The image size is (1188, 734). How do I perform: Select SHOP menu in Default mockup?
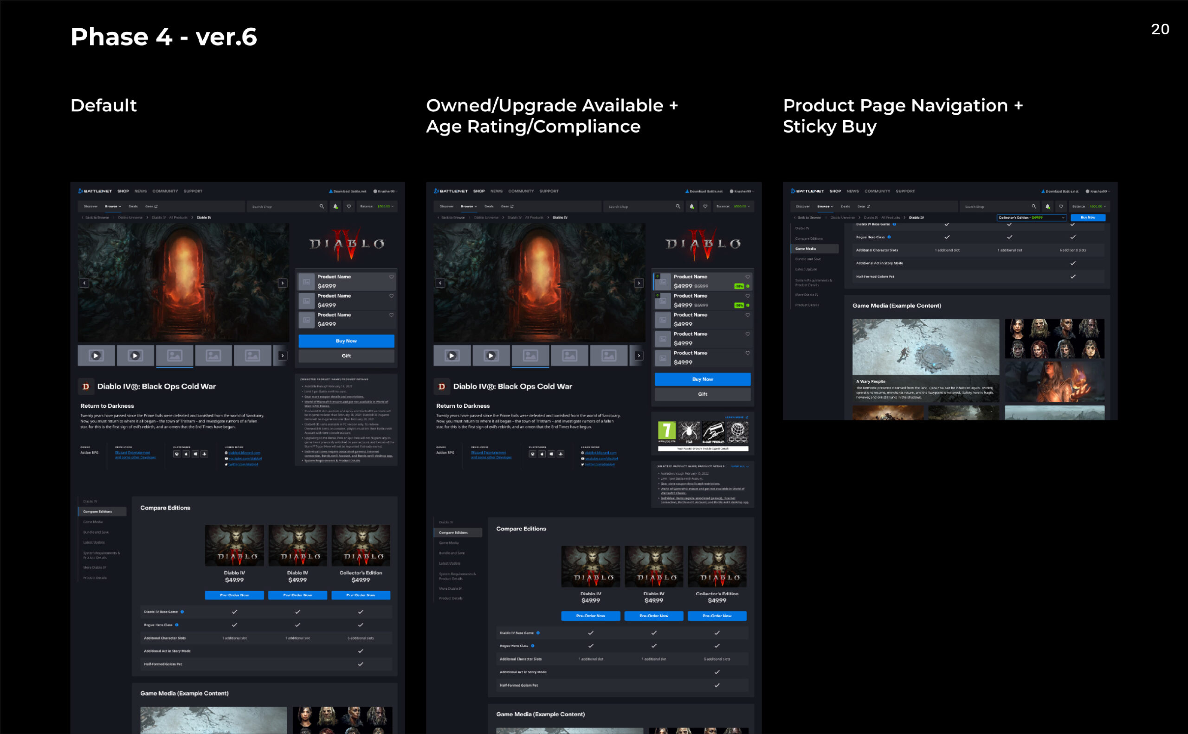tap(123, 191)
